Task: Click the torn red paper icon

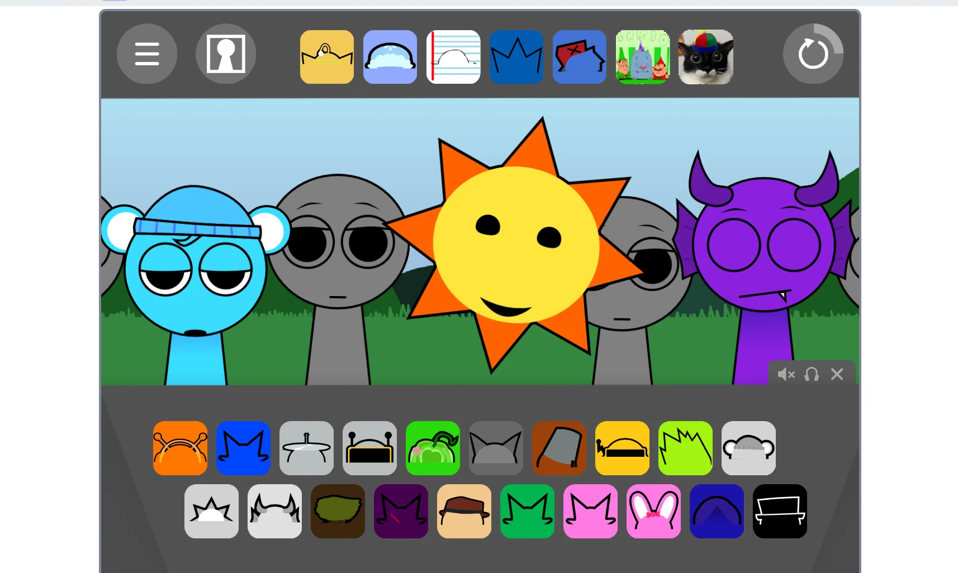Action: pos(579,56)
